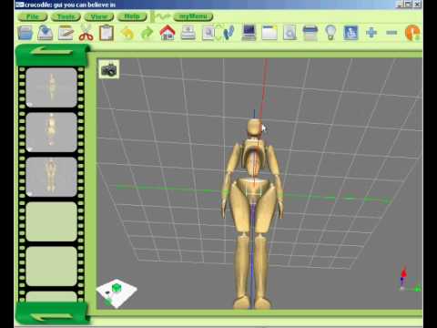Viewport: 437px width, 328px height.
Task: Click the save to drive icon
Action: (46, 33)
